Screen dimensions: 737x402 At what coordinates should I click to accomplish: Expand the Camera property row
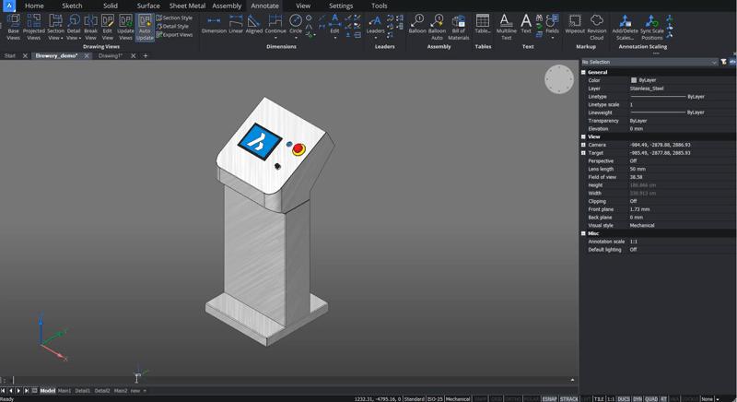[x=583, y=145]
